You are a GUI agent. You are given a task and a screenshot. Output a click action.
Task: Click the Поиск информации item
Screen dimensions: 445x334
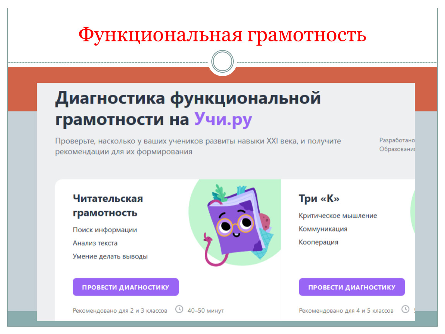click(105, 230)
